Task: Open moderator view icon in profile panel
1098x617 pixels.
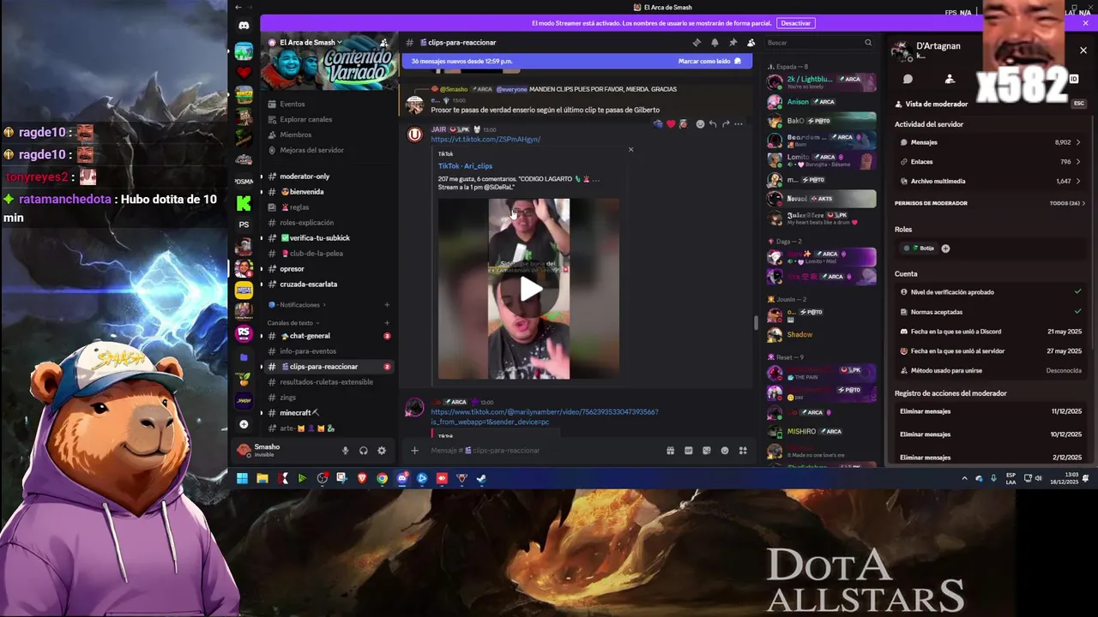Action: 950,79
